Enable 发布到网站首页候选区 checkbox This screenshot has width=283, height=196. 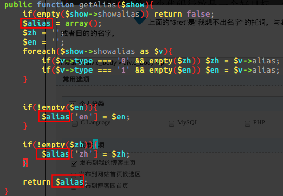coord(74,175)
